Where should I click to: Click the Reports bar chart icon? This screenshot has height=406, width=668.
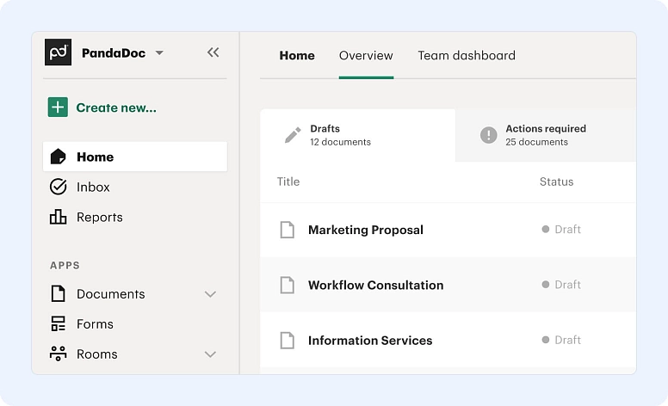coord(58,217)
